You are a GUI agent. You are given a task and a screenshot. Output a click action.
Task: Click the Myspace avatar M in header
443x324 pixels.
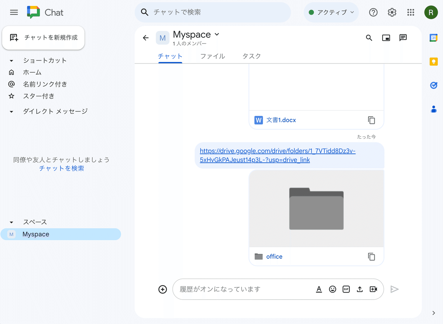tap(162, 38)
